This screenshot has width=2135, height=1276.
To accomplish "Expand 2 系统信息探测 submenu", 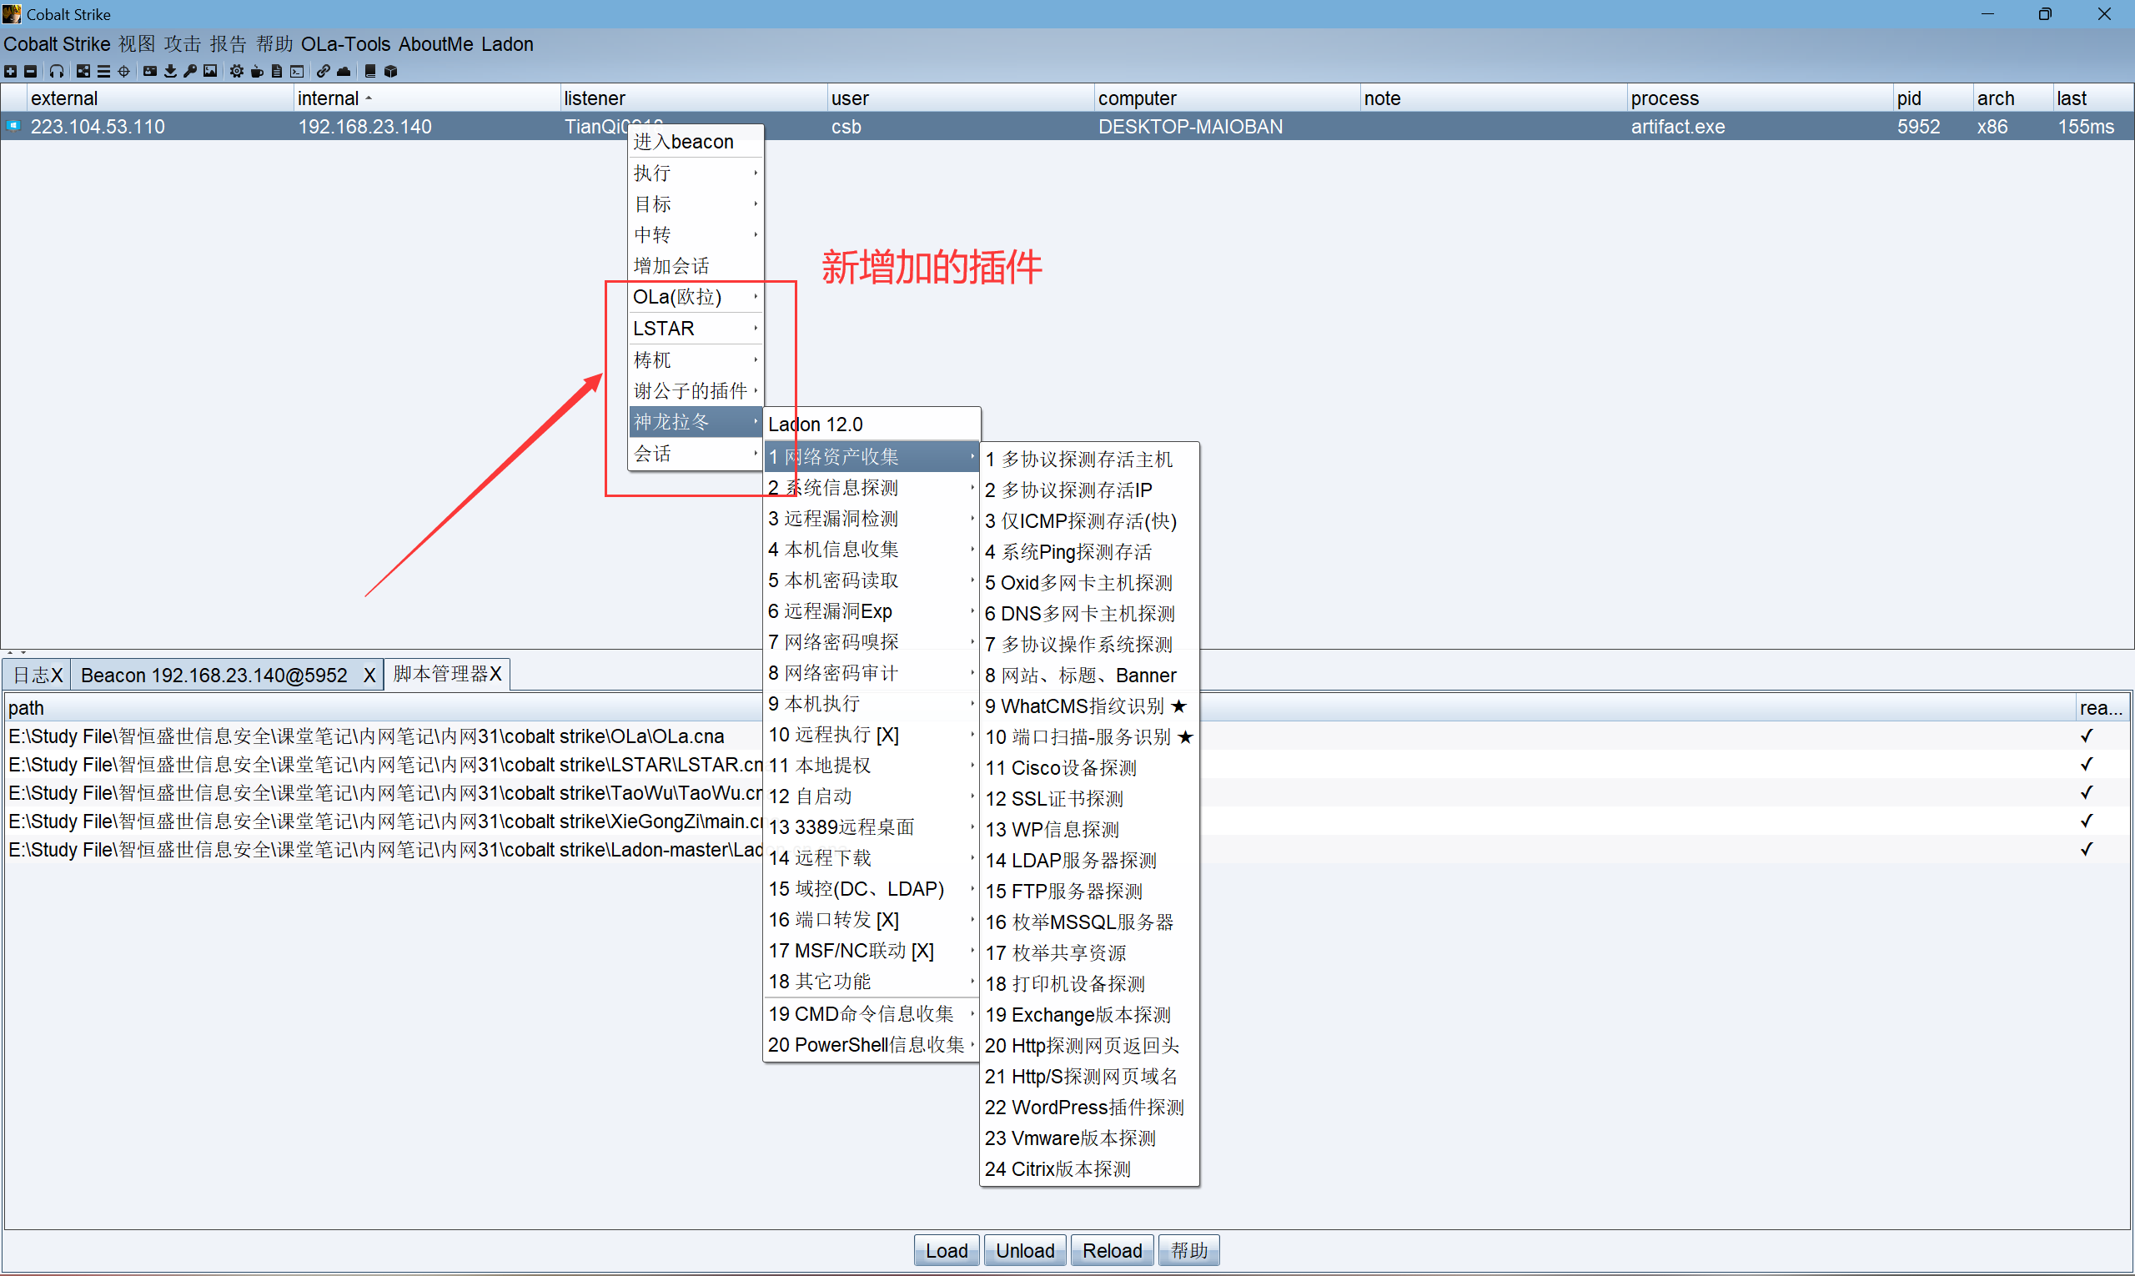I will (871, 488).
